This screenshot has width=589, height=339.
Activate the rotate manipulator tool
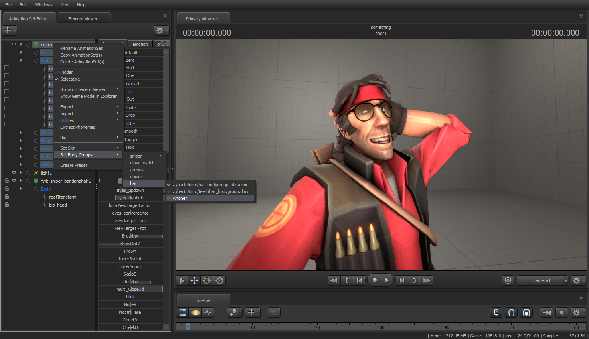(207, 280)
